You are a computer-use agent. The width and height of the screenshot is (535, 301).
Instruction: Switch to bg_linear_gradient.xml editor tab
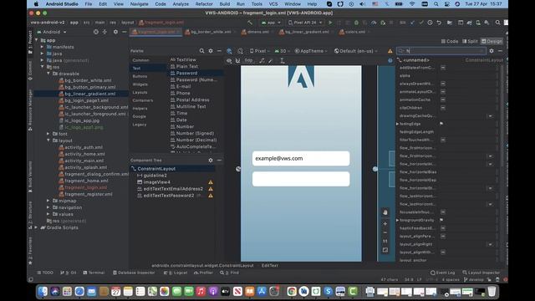(306, 32)
